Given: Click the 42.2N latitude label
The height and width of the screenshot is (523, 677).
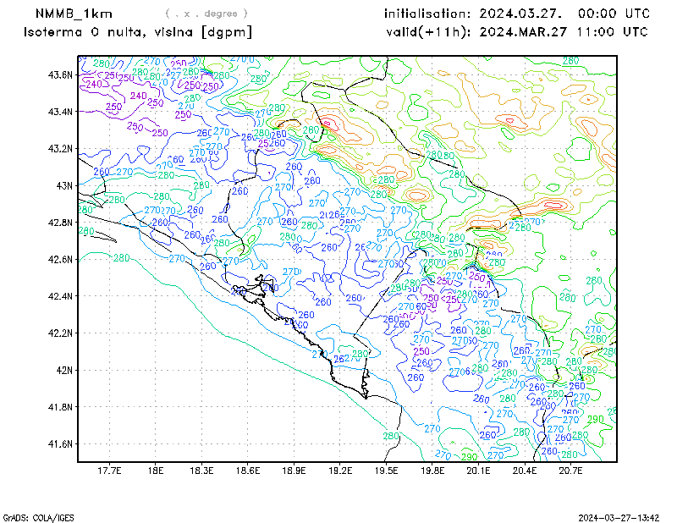Looking at the screenshot, I should [60, 333].
